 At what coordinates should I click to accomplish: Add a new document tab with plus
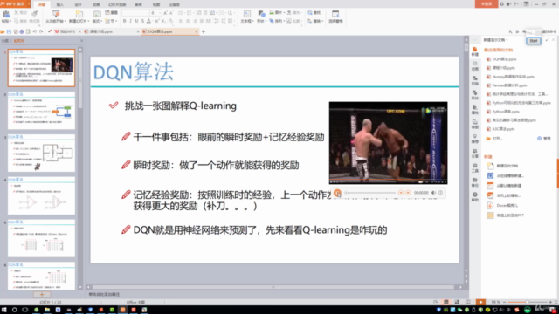tap(204, 31)
